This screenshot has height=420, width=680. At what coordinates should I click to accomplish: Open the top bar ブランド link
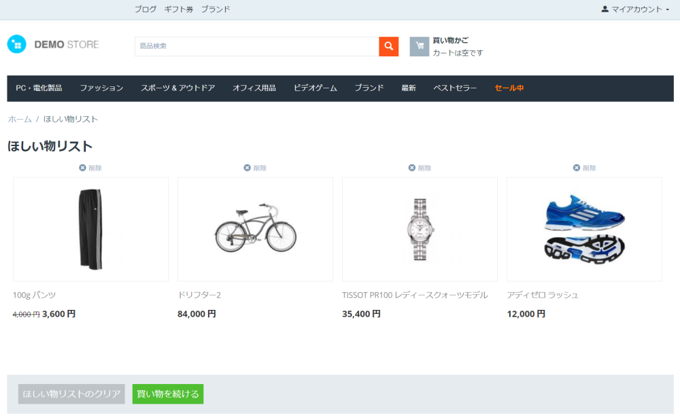(216, 9)
